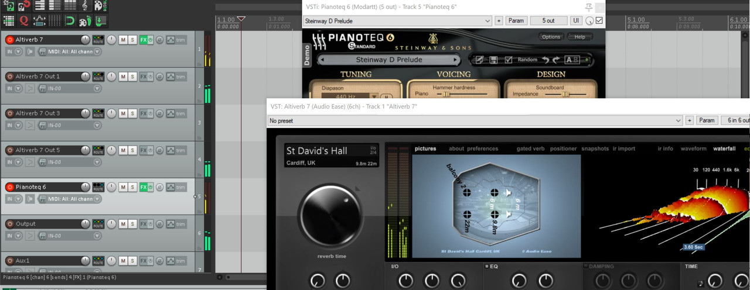The image size is (750, 290).
Task: Pin the Pianoteq 6 FX window
Action: [589, 7]
